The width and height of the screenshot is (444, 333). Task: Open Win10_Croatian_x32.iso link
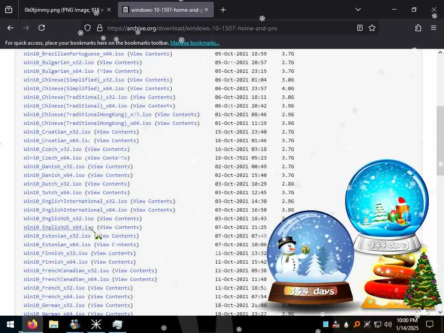57,132
